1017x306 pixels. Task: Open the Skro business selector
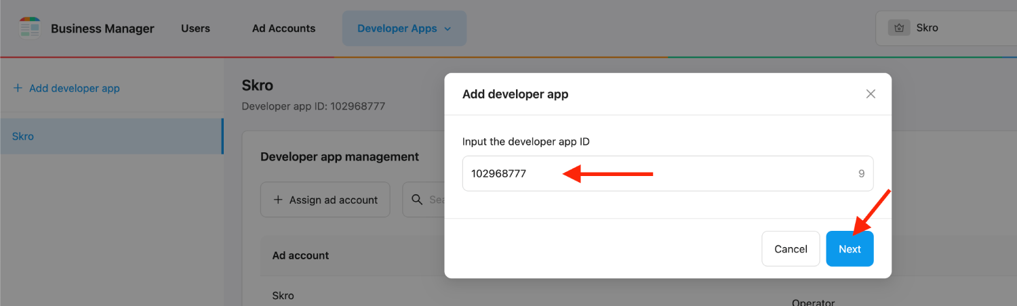point(946,28)
